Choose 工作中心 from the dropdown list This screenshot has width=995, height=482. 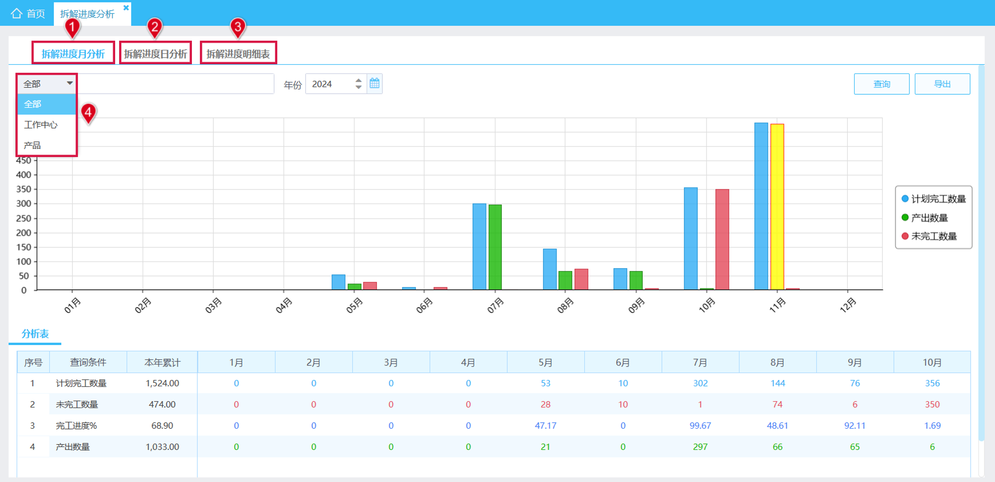47,125
